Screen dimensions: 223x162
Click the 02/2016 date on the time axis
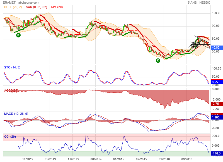pyautogui.click(x=164, y=159)
